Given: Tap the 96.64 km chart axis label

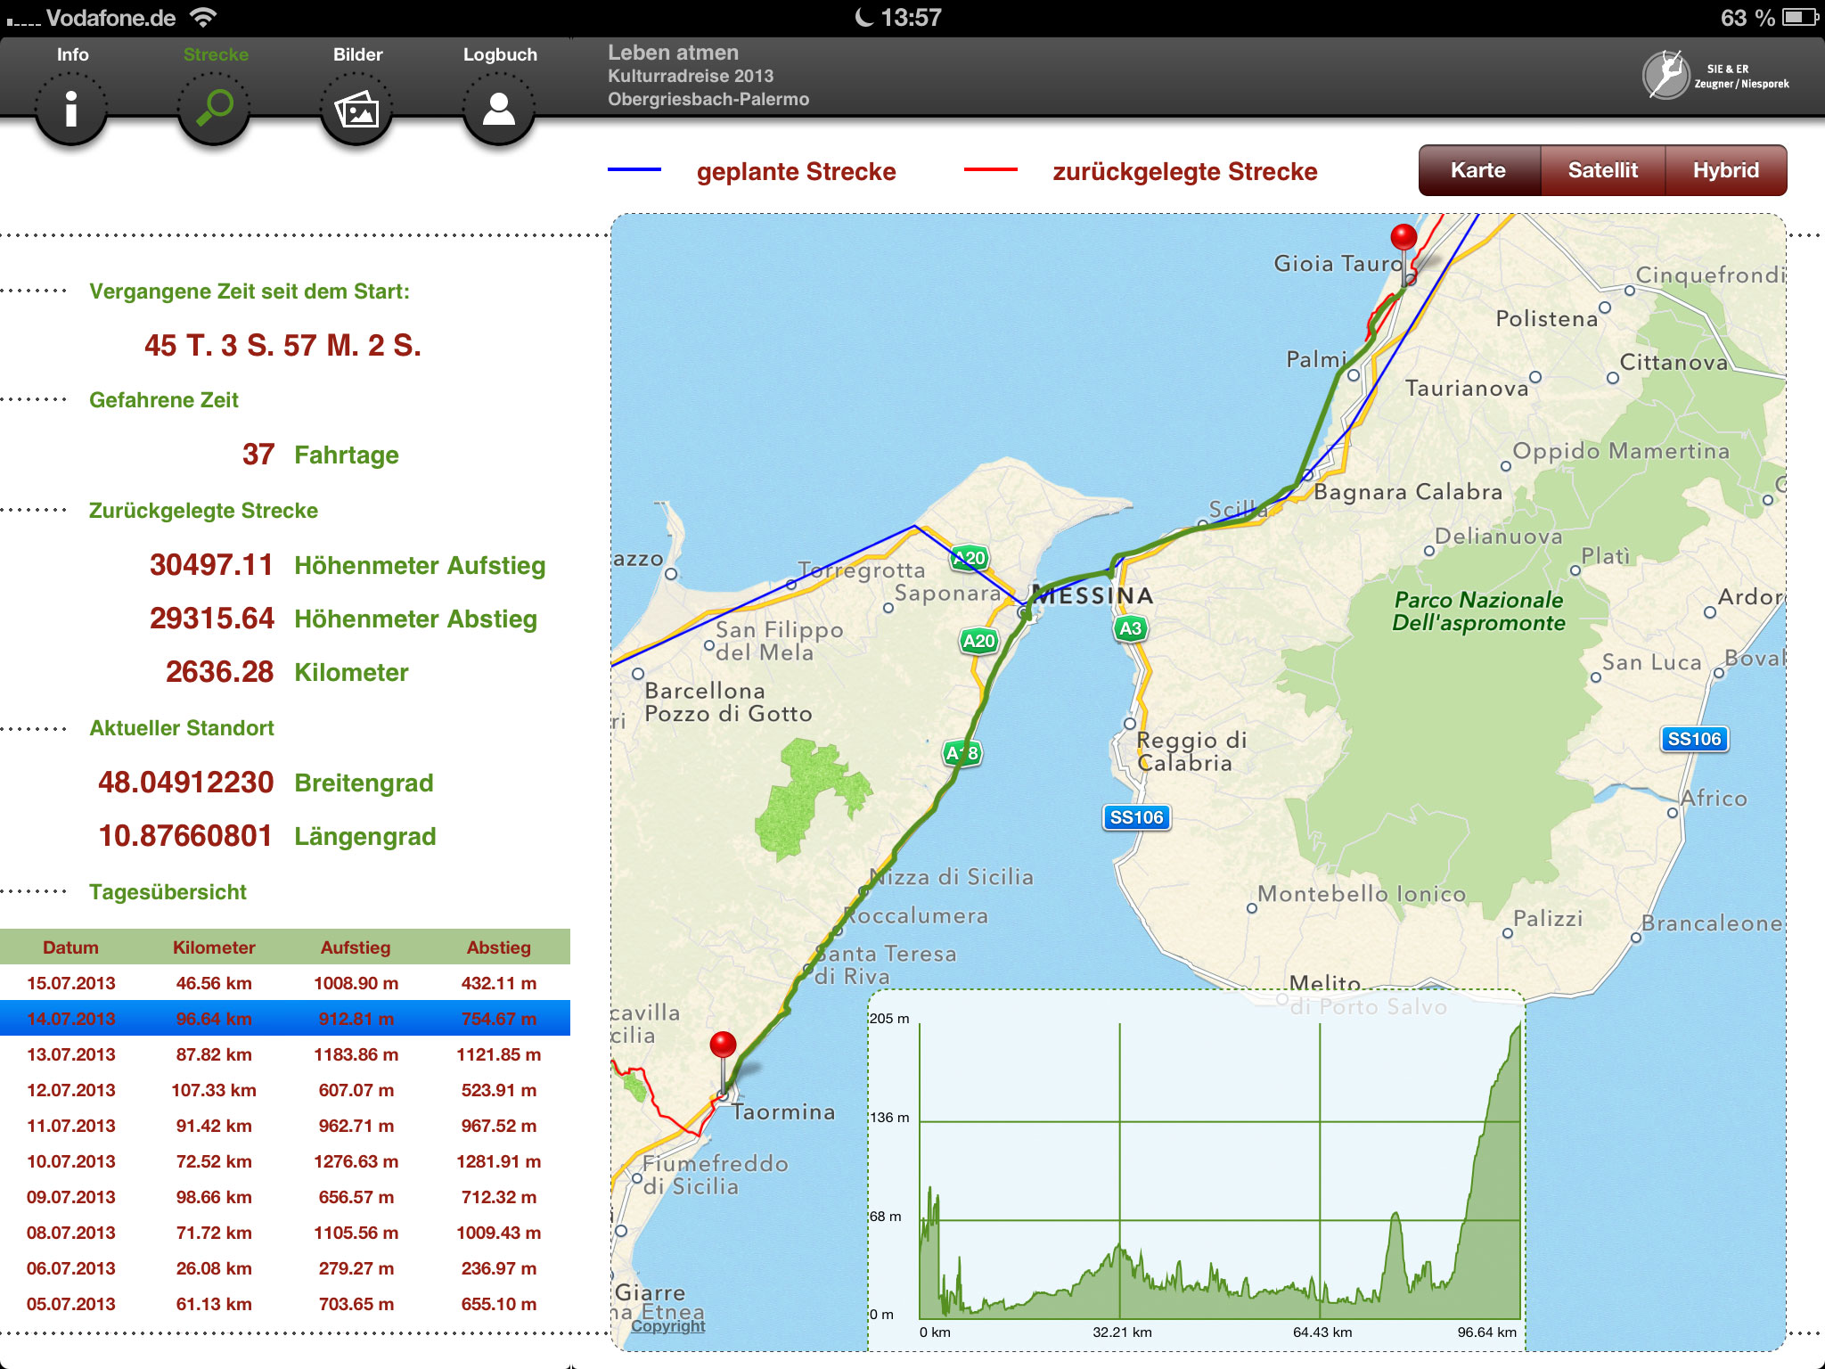Looking at the screenshot, I should pyautogui.click(x=1486, y=1332).
